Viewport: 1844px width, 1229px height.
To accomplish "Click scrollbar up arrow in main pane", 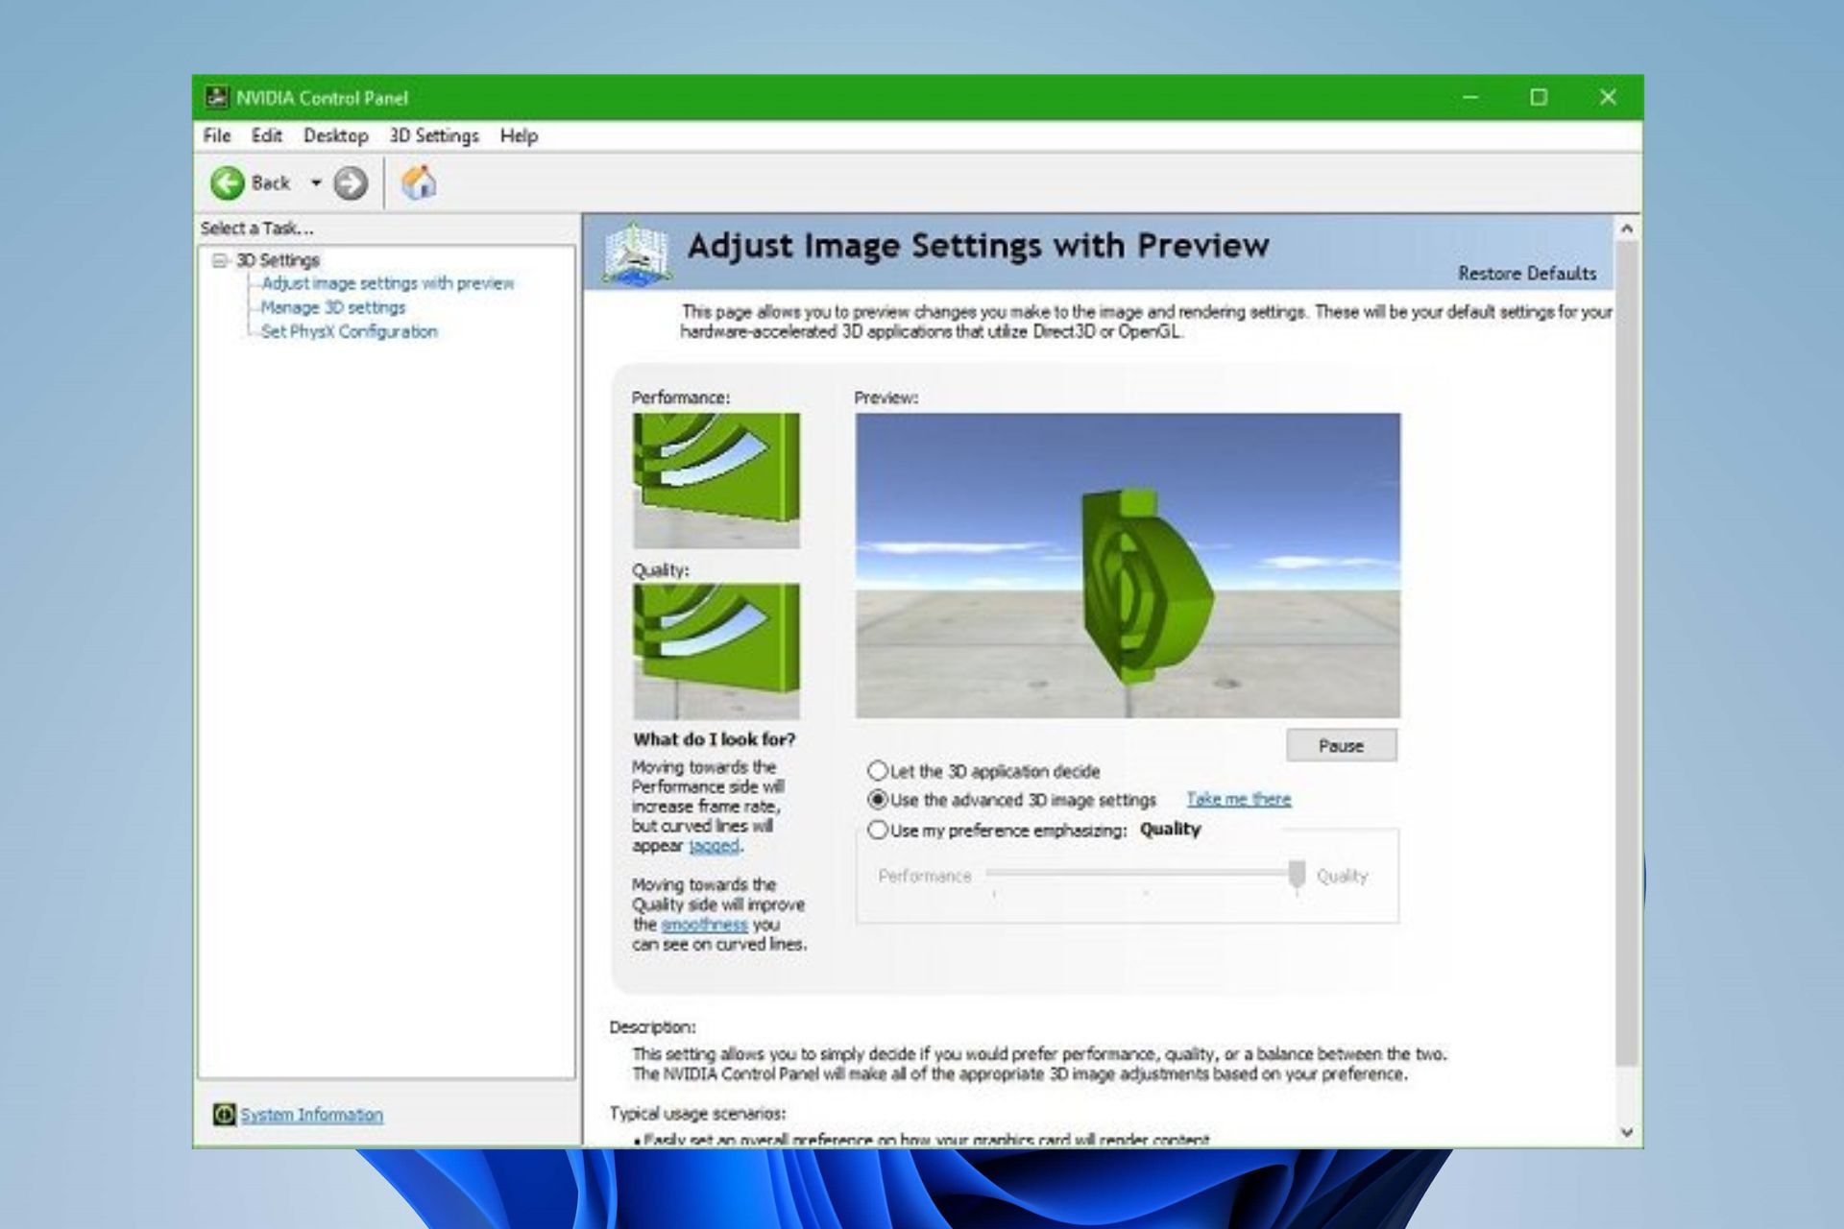I will pos(1626,229).
